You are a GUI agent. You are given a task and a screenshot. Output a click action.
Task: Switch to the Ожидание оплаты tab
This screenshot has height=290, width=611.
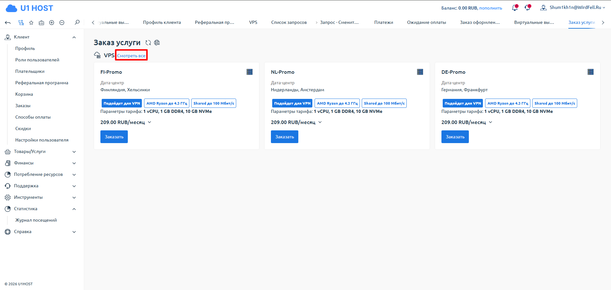(x=426, y=22)
